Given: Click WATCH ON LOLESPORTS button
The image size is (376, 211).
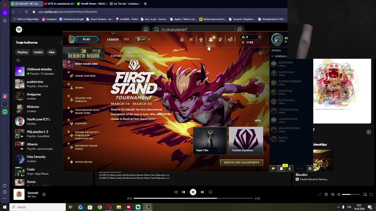Looking at the screenshot, I should point(241,162).
